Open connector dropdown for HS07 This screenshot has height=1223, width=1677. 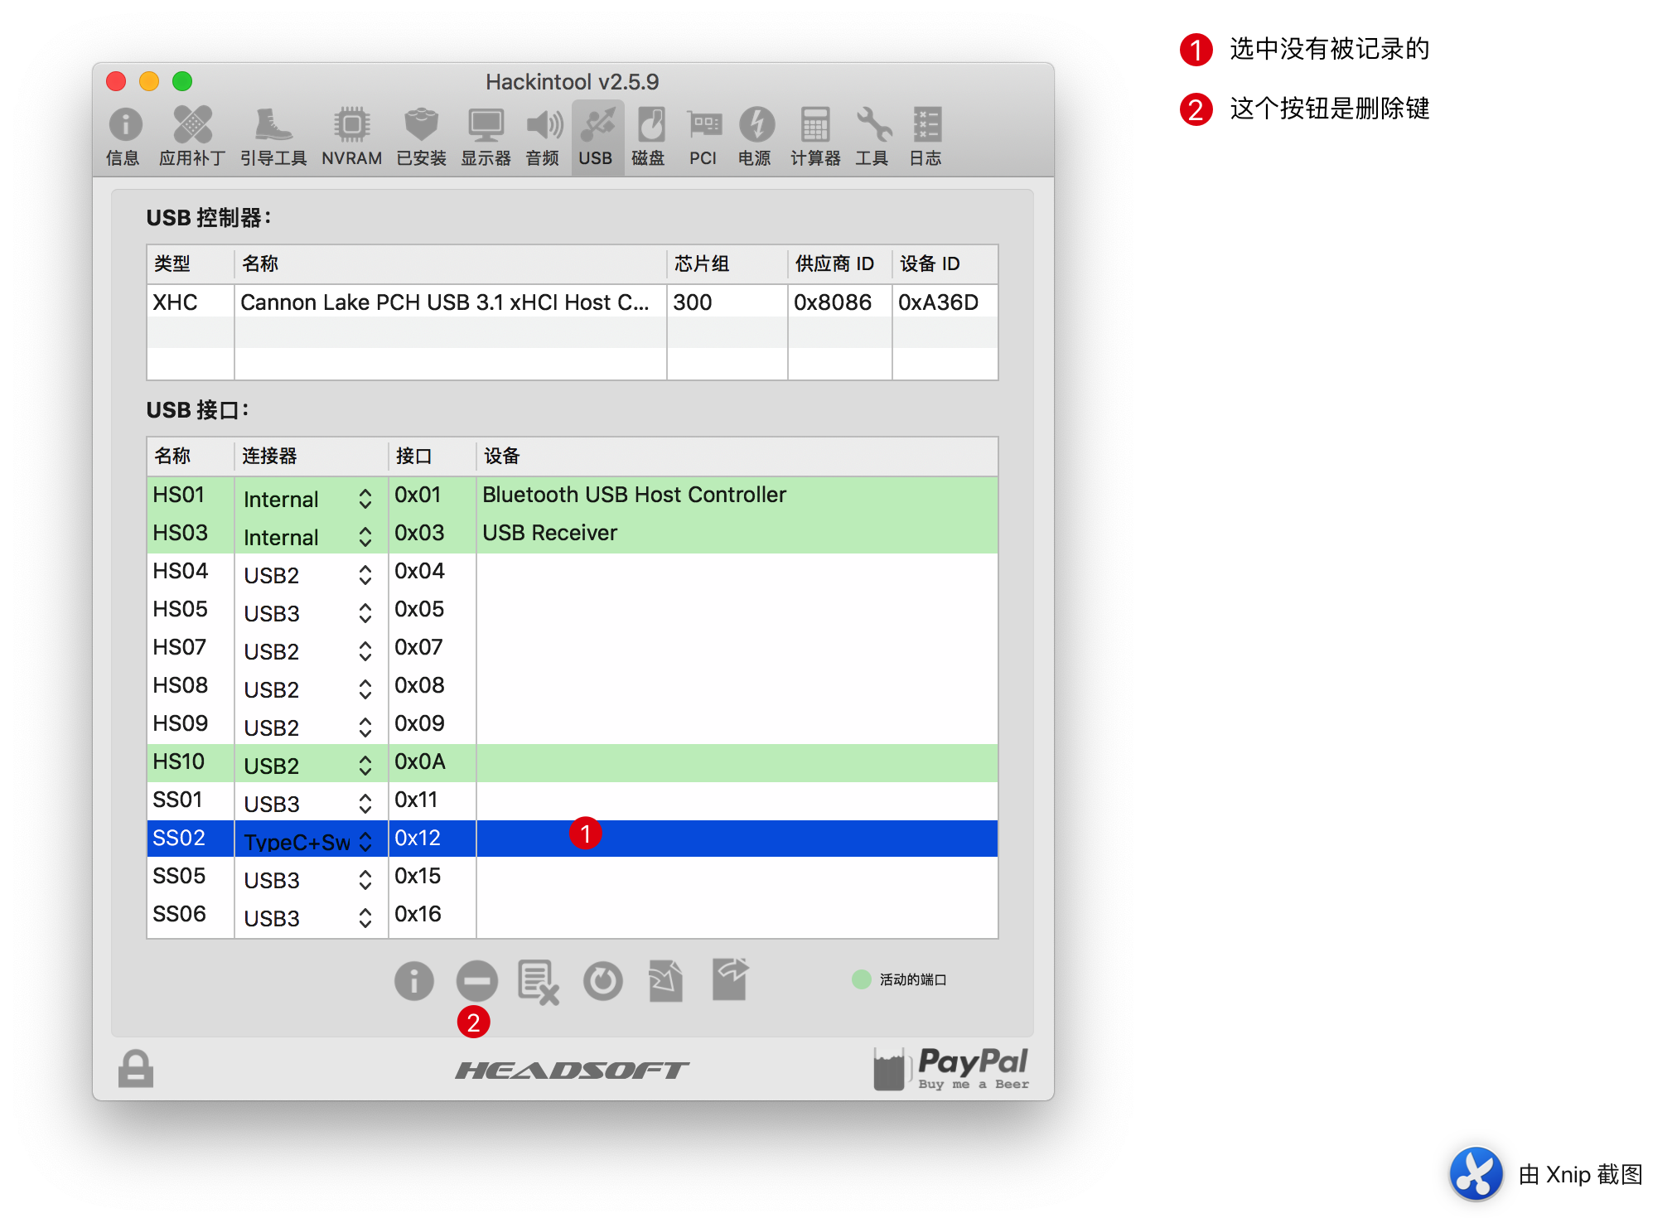pos(308,651)
